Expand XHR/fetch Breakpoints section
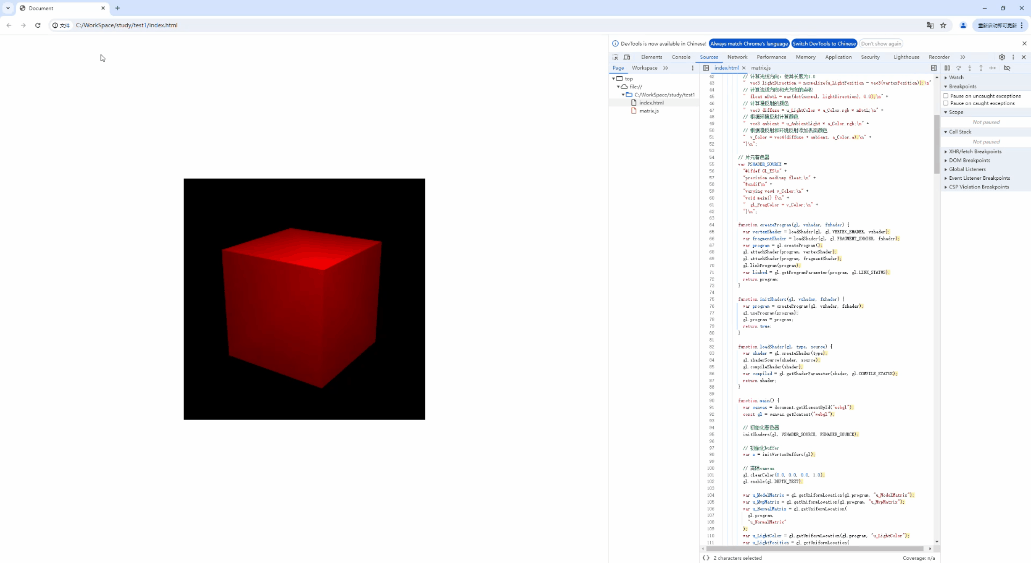The image size is (1031, 563). click(x=975, y=152)
